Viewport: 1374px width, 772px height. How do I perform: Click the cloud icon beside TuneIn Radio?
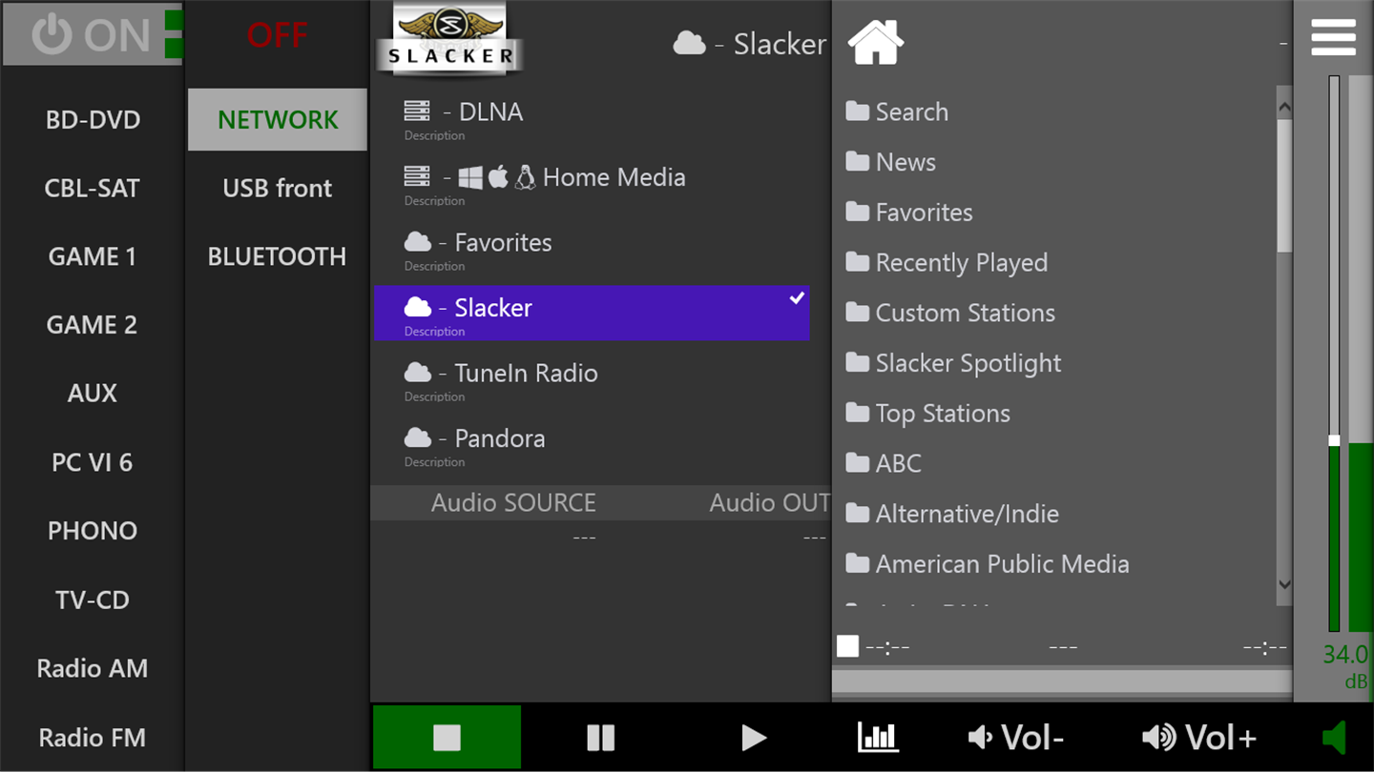418,373
